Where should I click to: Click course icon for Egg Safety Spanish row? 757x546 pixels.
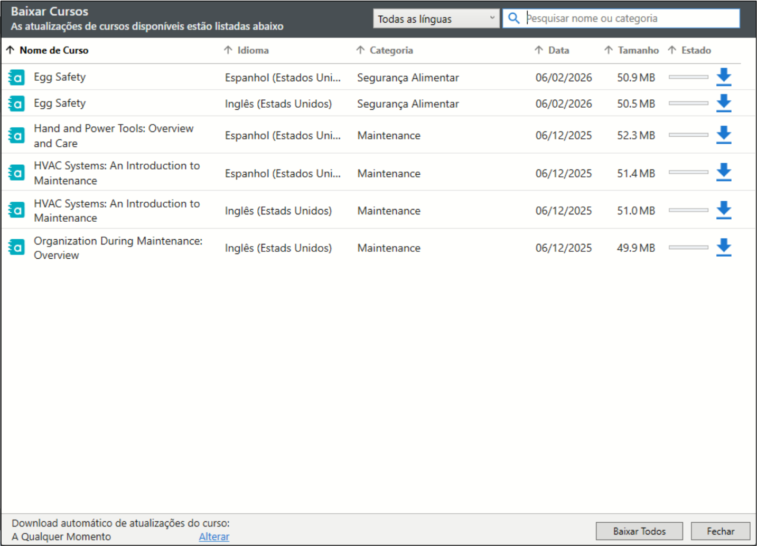coord(16,78)
